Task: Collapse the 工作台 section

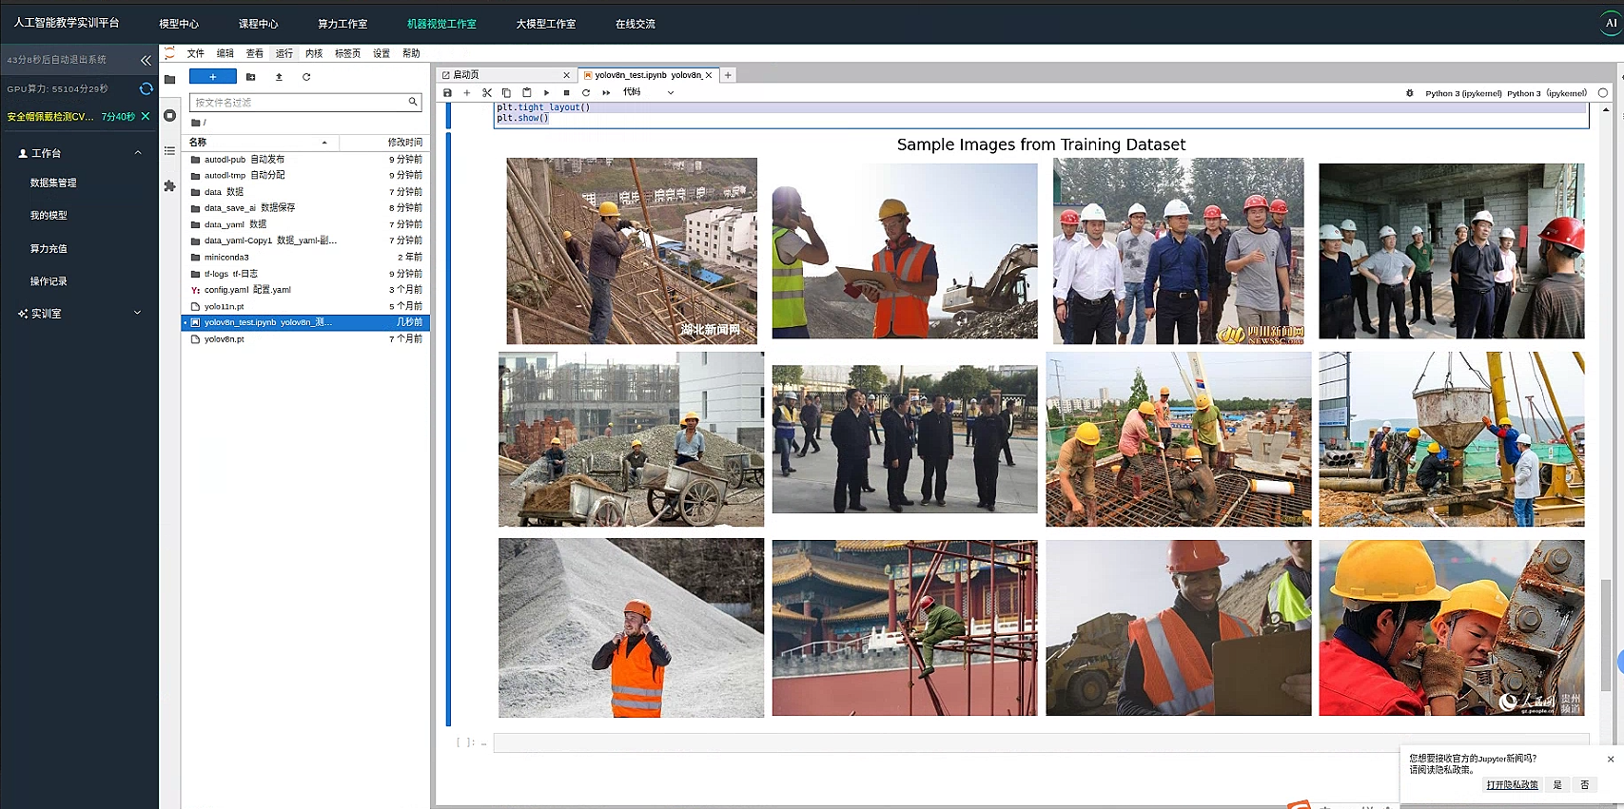Action: [x=138, y=153]
